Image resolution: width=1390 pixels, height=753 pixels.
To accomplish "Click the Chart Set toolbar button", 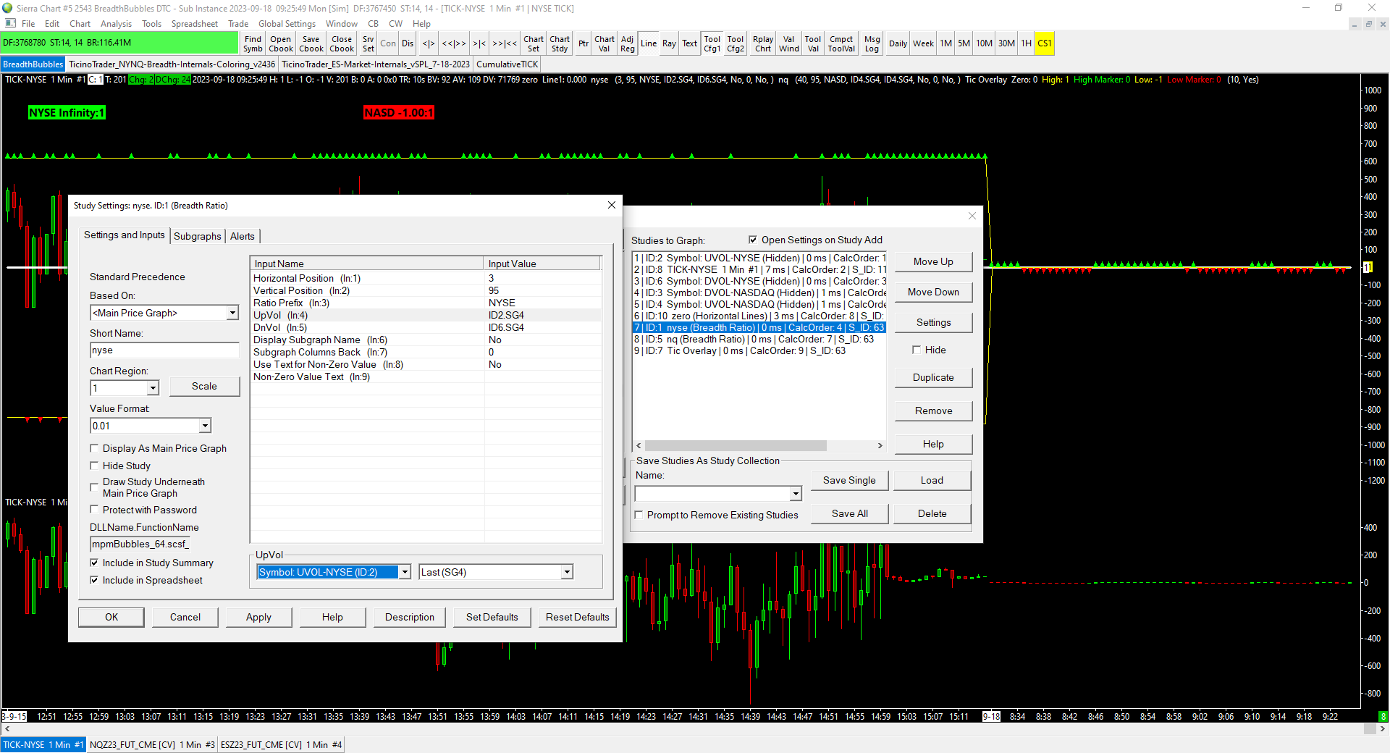I will pos(534,43).
